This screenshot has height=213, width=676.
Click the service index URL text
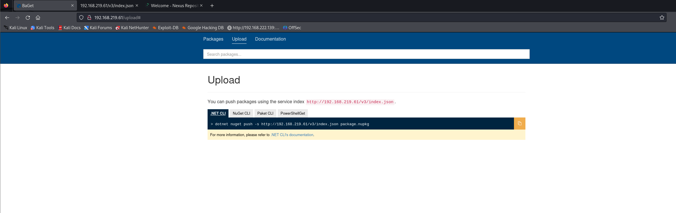pos(350,102)
